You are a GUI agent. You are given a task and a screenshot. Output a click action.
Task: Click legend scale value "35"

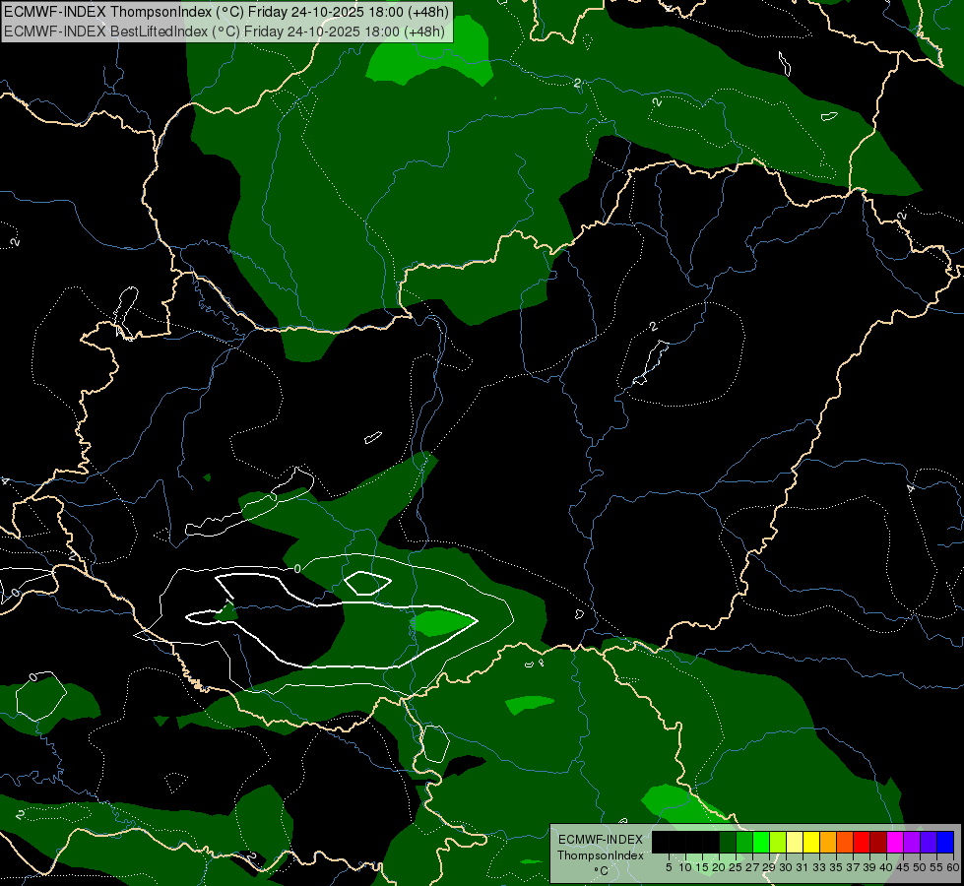pyautogui.click(x=836, y=867)
